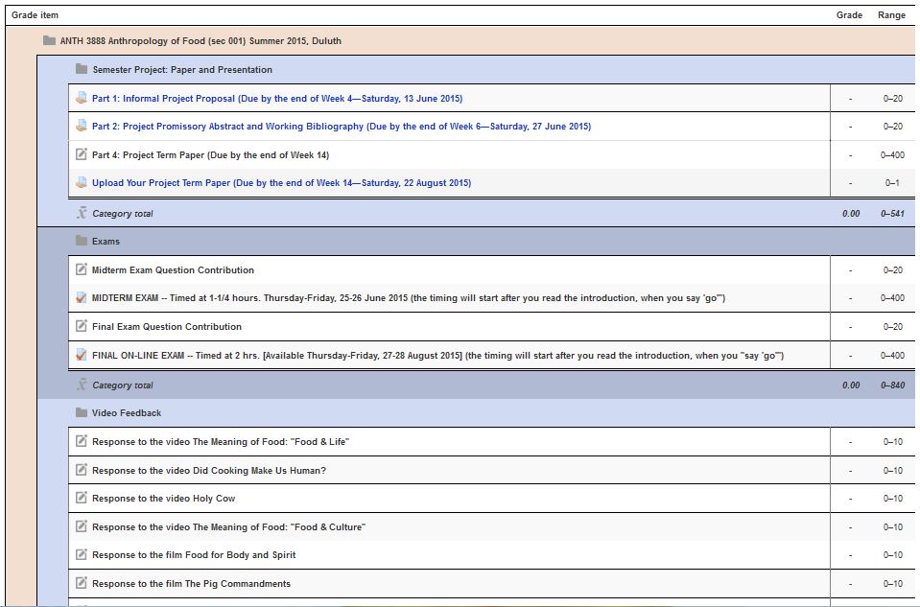Click the quiz icon beside FINAL ON-LINE EXAM
920x607 pixels.
click(81, 355)
